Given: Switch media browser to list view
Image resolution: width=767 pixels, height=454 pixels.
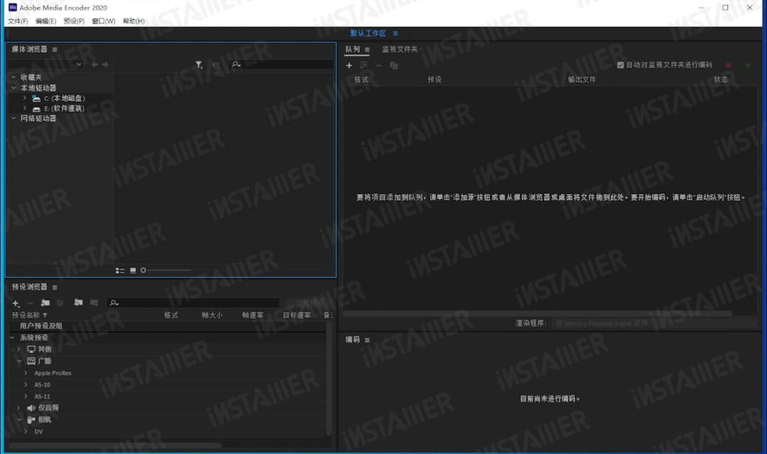Looking at the screenshot, I should coord(120,270).
